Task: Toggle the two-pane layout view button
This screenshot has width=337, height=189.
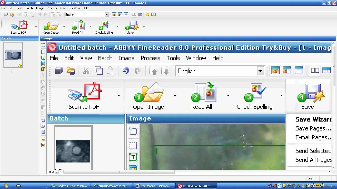Action: coord(134,15)
